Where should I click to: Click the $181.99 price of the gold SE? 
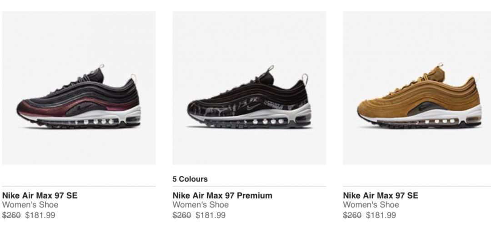point(381,215)
